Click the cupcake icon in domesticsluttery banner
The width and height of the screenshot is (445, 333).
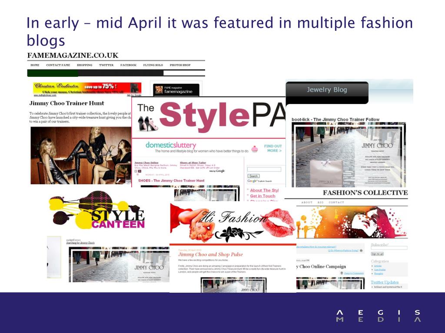[x=255, y=149]
